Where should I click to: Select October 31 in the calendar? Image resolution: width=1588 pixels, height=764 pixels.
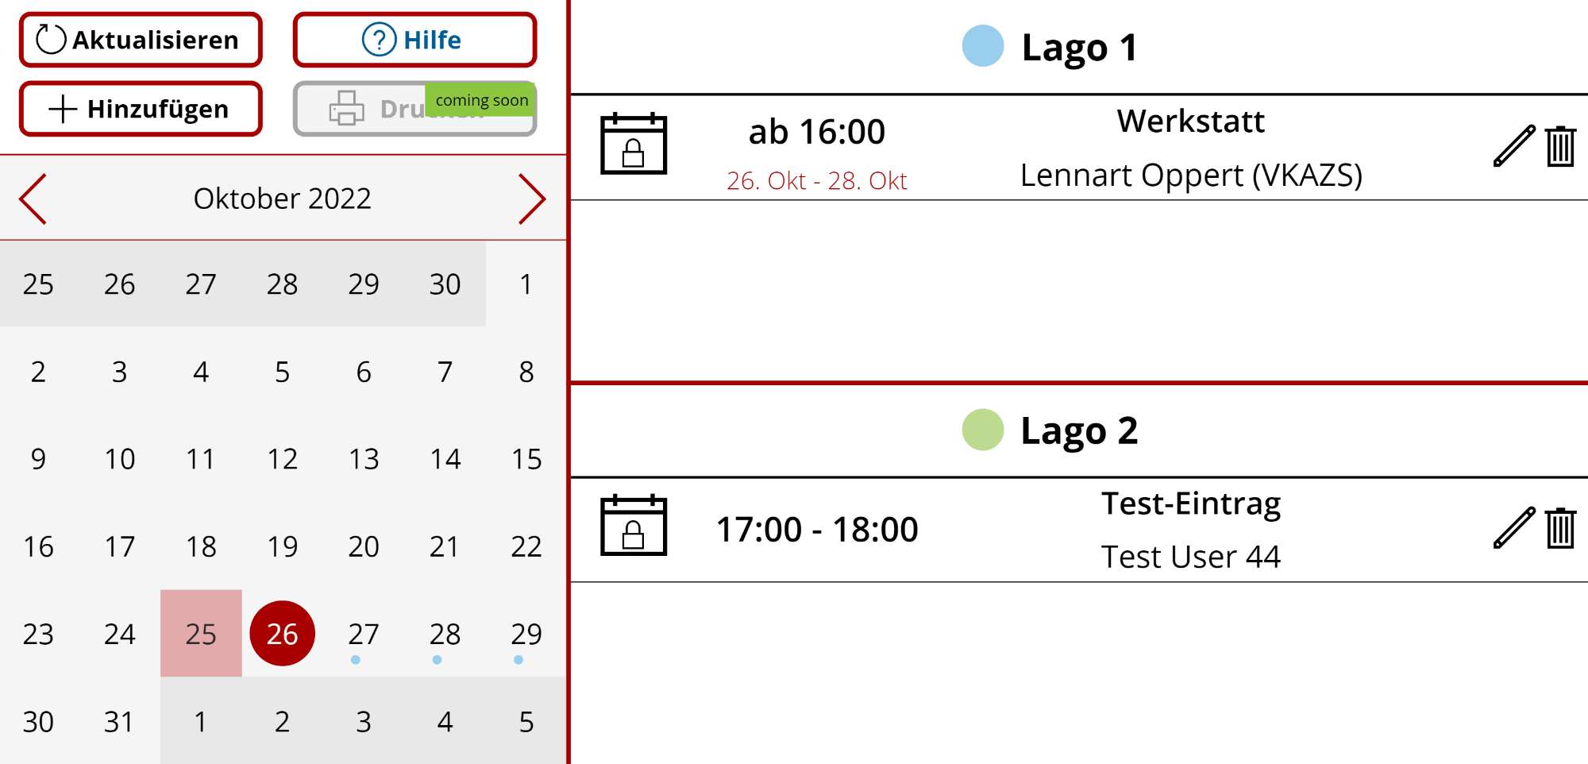[119, 721]
